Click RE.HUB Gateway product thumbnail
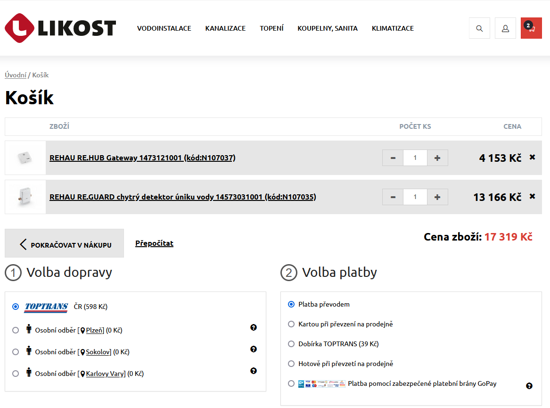This screenshot has height=408, width=550. coord(25,158)
